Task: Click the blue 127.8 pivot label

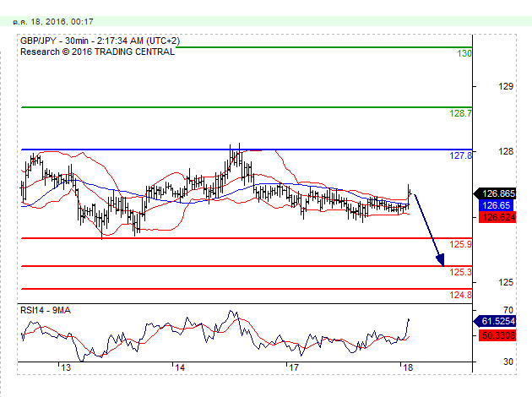Action: 460,155
